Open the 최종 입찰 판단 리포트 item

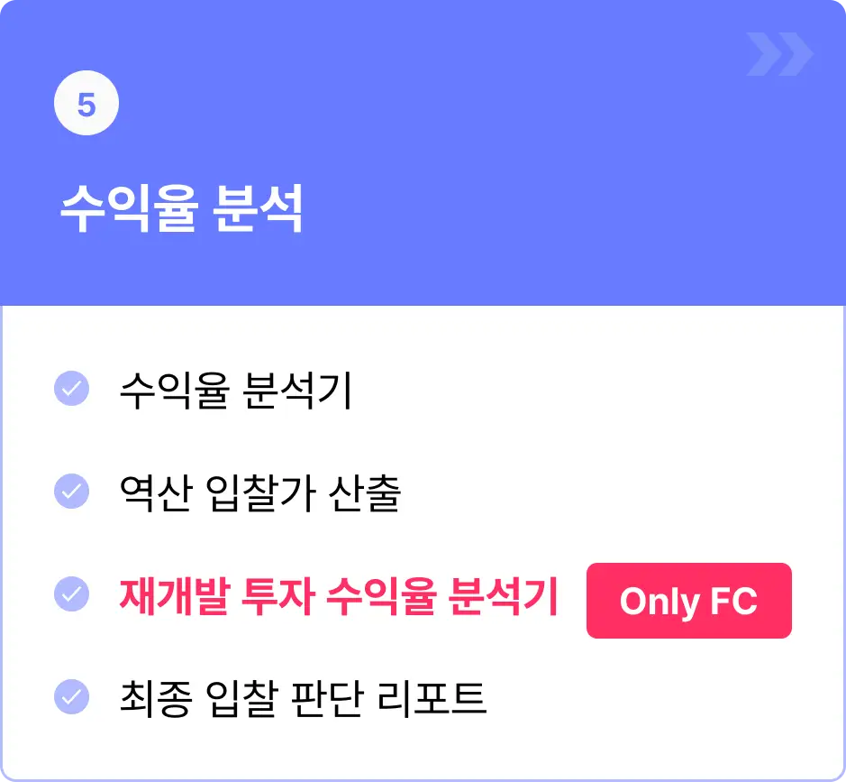[303, 699]
